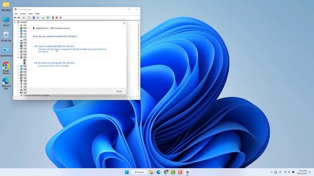Open the Microsoft Edge desktop shortcut
Viewport: 314px width, 176px height.
[x=6, y=83]
